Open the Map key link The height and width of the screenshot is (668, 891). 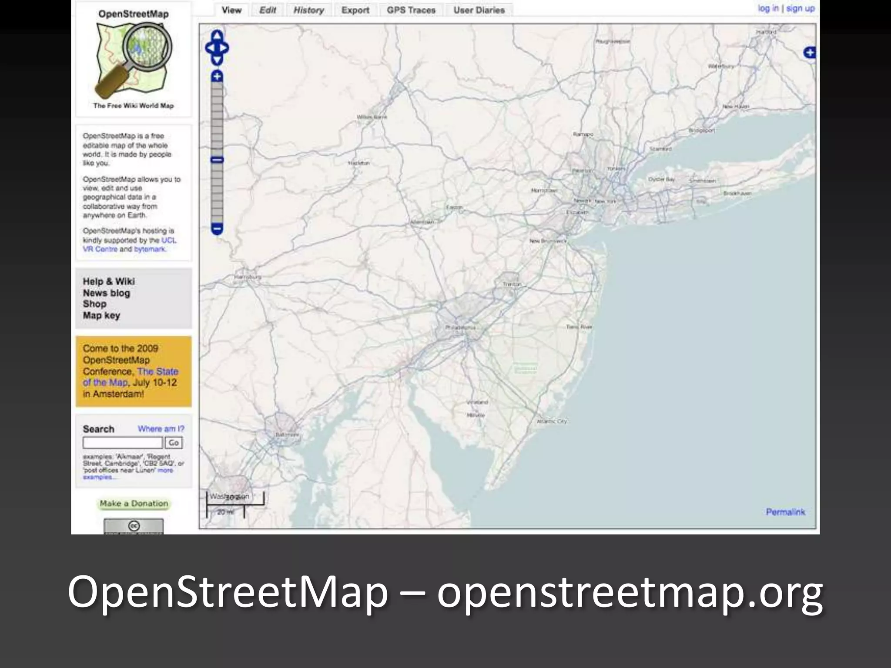pos(101,315)
